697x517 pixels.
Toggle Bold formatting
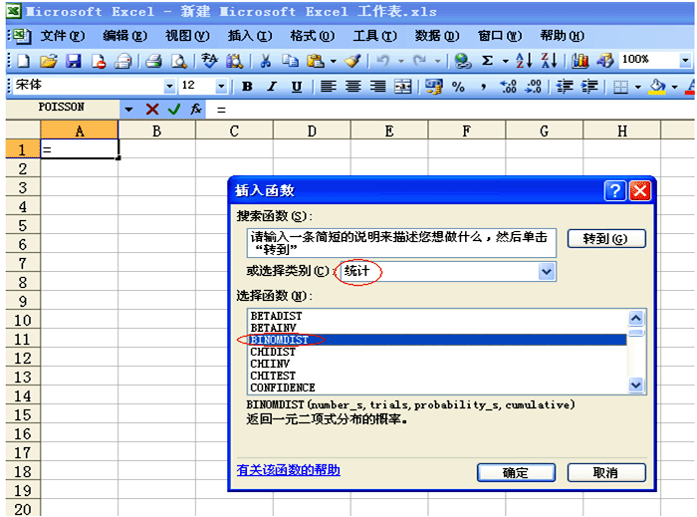247,87
